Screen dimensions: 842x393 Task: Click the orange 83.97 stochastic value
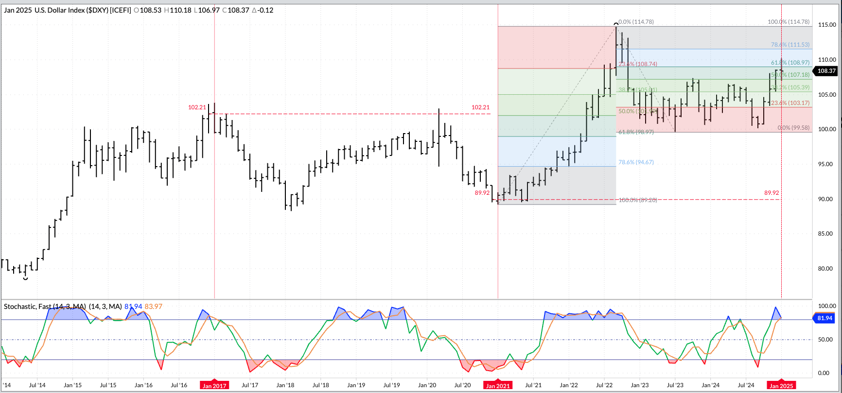[x=154, y=307]
